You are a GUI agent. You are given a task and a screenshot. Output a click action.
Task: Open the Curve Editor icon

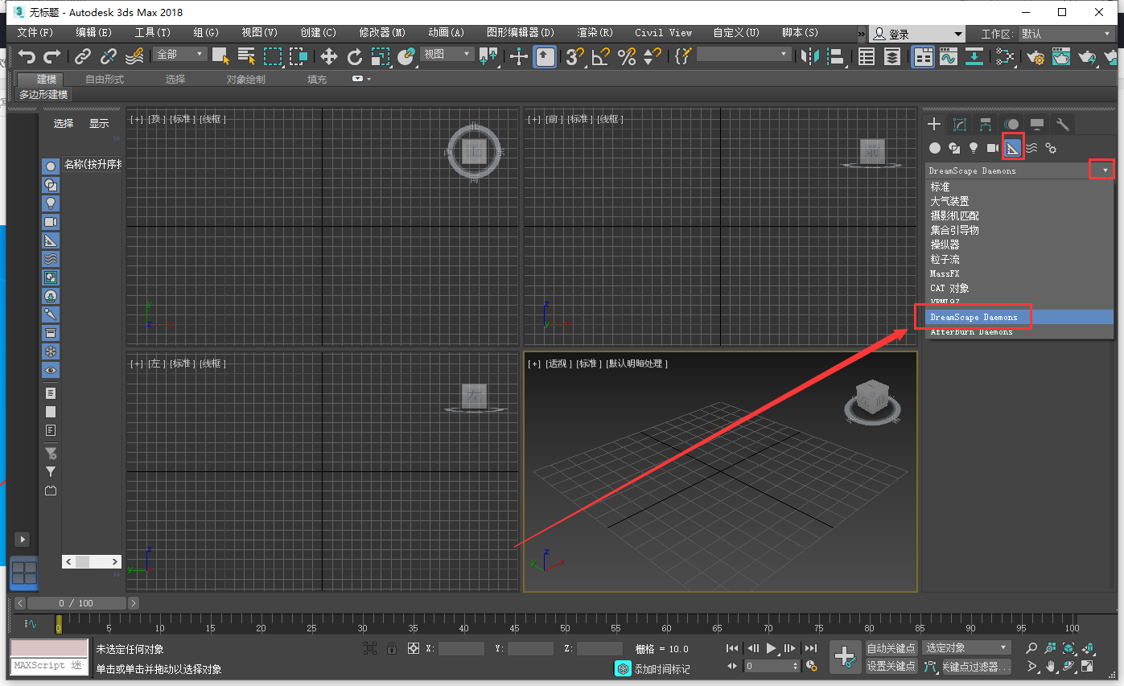click(x=949, y=56)
